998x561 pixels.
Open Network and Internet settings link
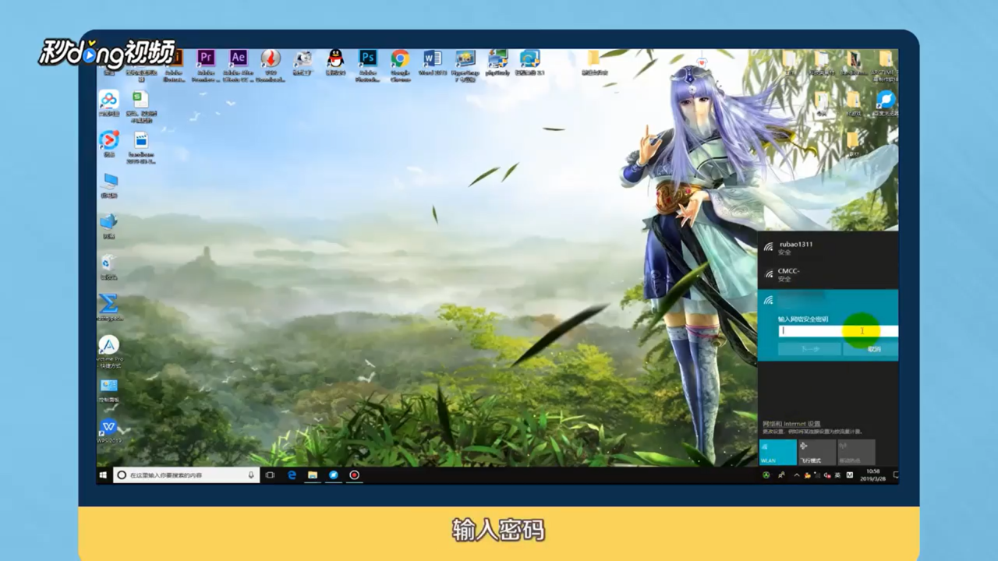click(791, 424)
